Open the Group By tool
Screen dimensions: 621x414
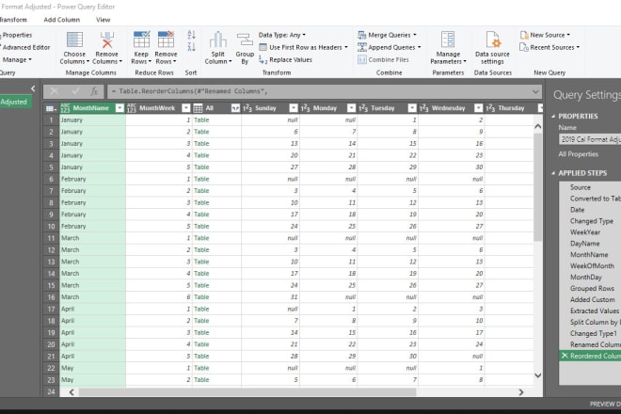(245, 48)
